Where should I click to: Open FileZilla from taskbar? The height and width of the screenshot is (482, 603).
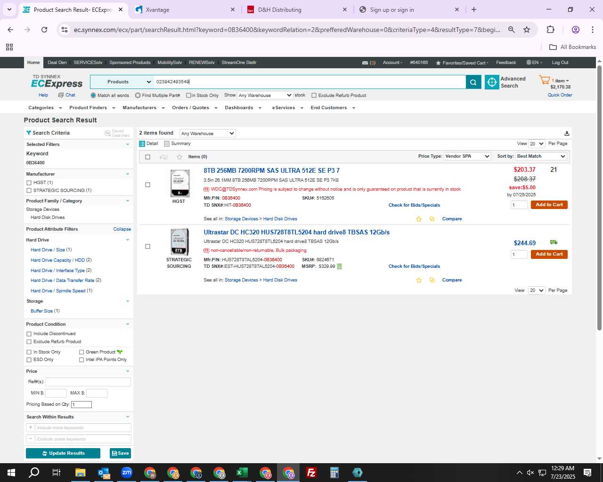pos(311,473)
